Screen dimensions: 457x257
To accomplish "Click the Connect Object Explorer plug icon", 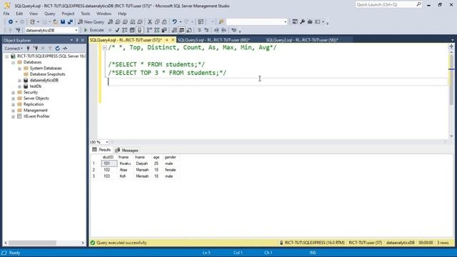I will point(28,49).
